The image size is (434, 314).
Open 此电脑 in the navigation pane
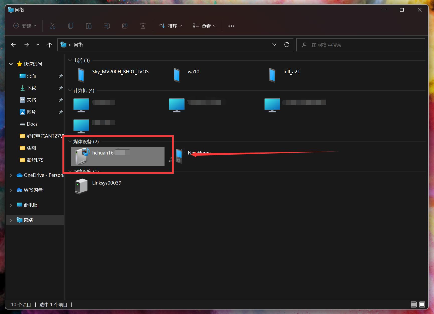pos(30,205)
